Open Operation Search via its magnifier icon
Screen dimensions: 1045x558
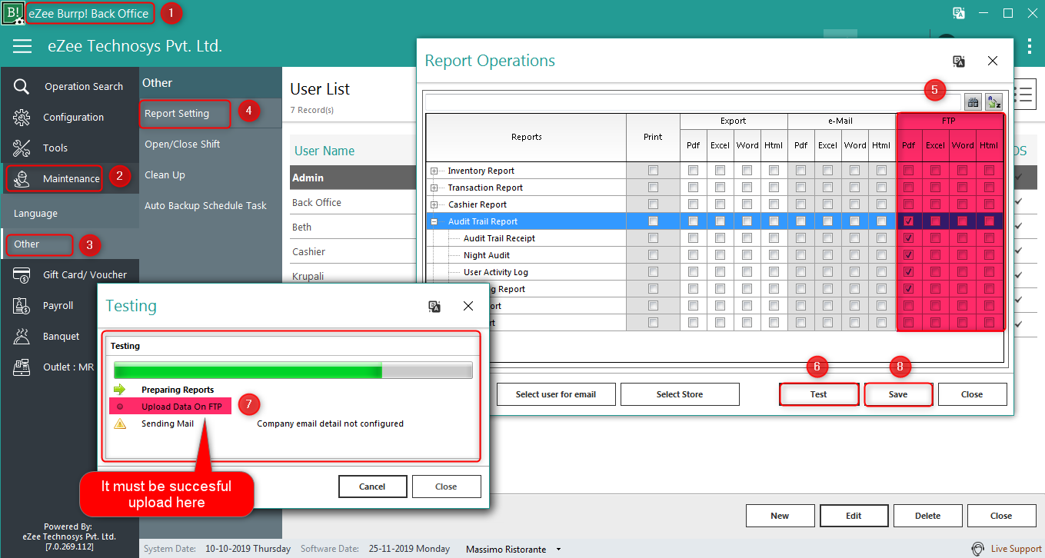click(x=22, y=86)
